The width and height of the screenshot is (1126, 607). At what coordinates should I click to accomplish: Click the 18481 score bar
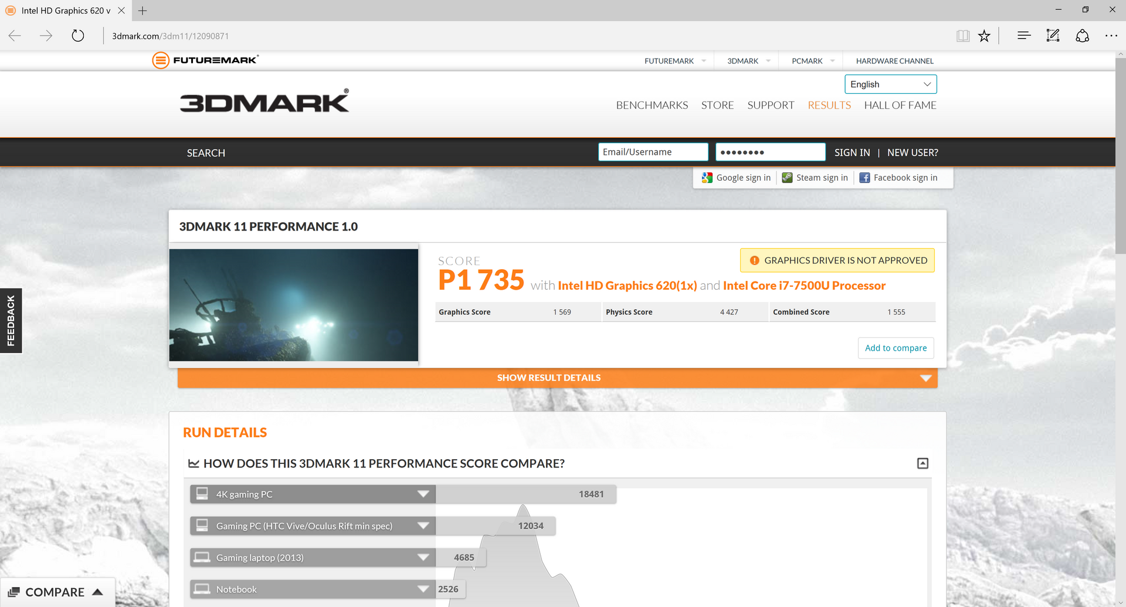coord(526,494)
